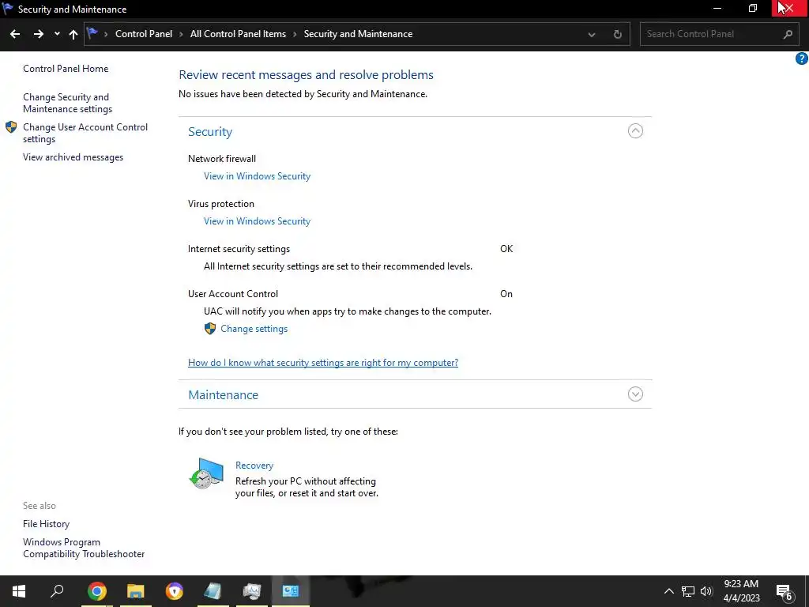Viewport: 809px width, 607px height.
Task: Select Control Panel in the breadcrumb path
Action: click(144, 34)
